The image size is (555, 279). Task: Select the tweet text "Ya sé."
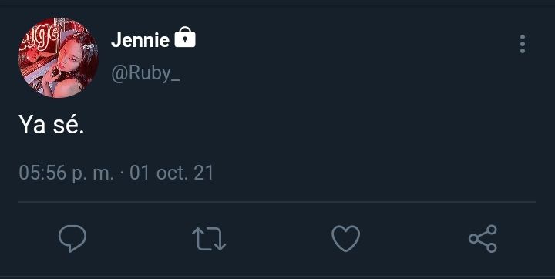(x=52, y=124)
